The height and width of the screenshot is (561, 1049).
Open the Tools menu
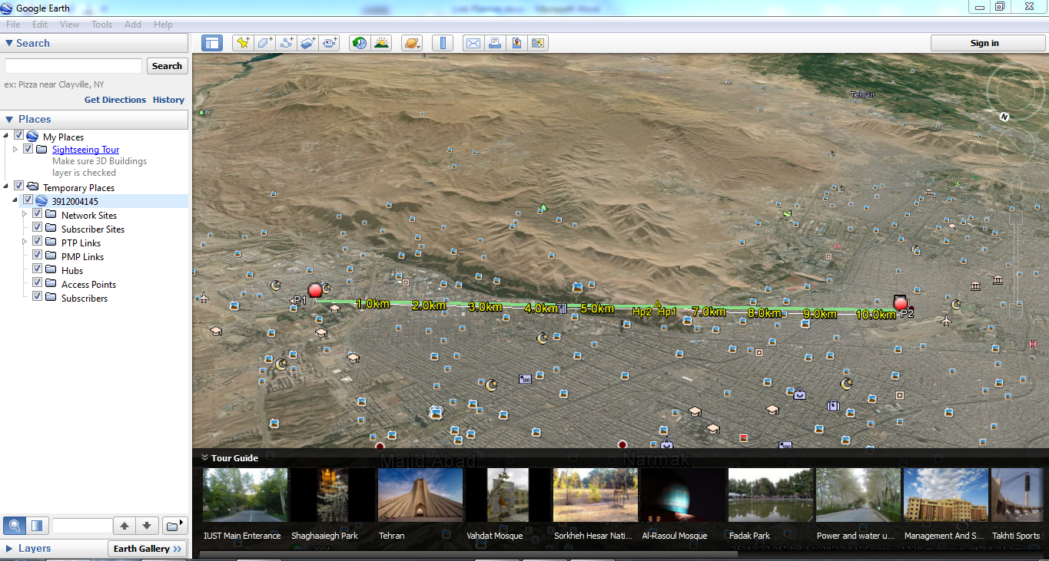point(102,25)
